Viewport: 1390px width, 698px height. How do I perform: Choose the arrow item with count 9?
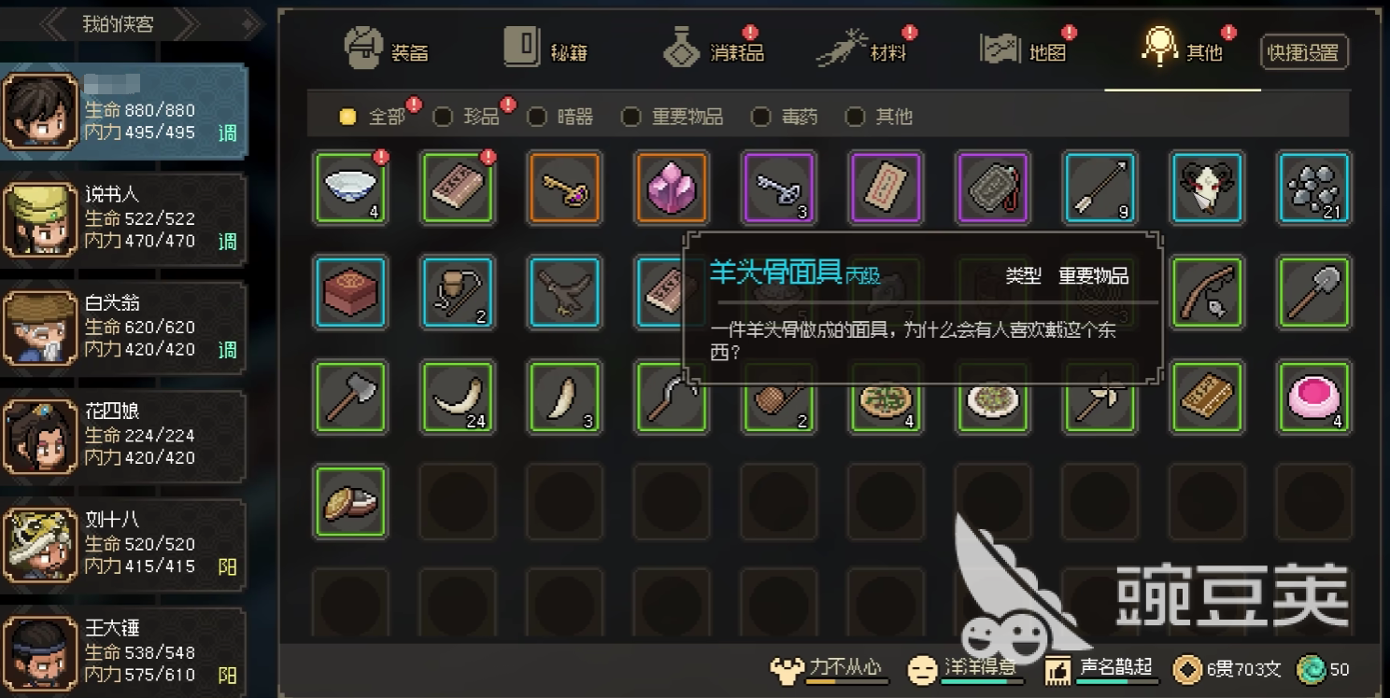tap(1099, 188)
